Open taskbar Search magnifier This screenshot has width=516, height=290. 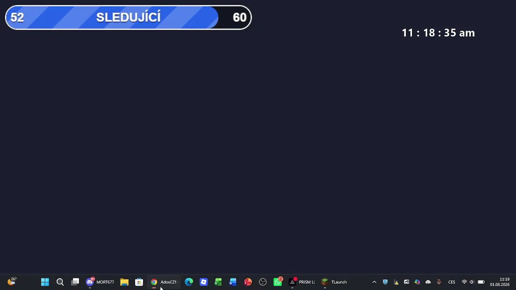pos(60,282)
